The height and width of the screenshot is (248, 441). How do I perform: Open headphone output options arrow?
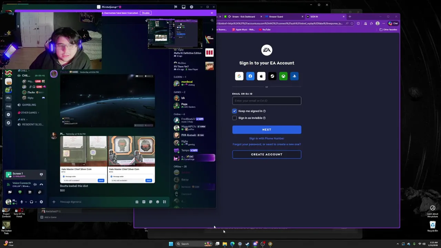click(35, 202)
